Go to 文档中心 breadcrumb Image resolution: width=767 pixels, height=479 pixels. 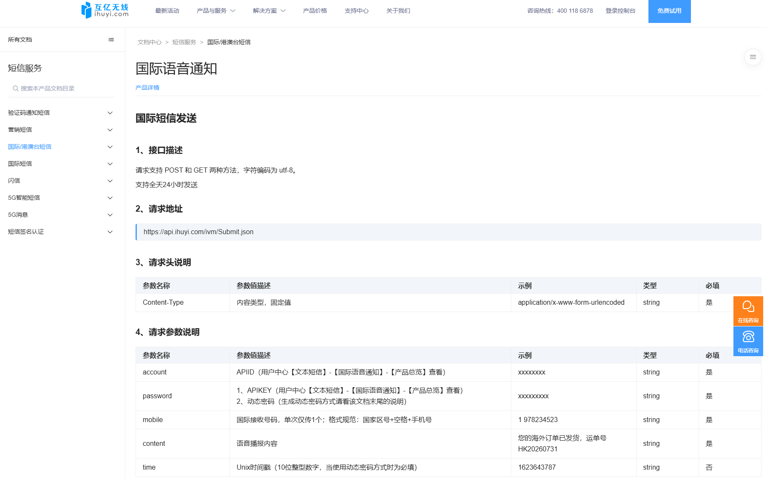point(150,42)
